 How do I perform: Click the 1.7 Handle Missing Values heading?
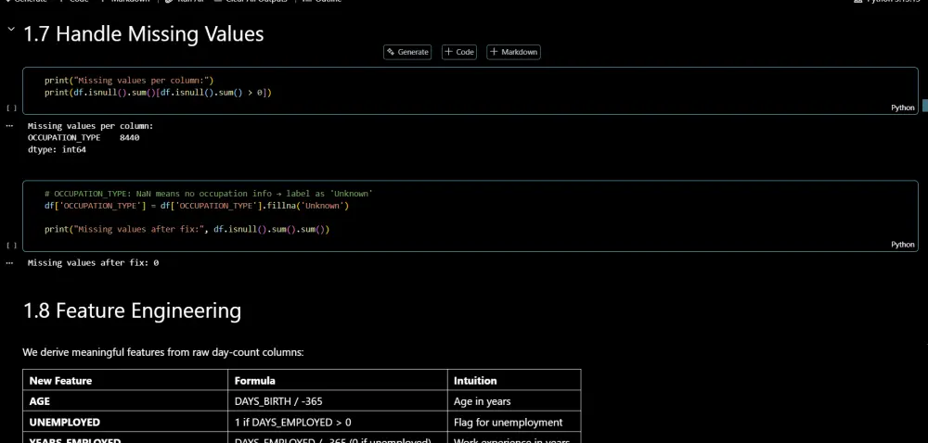click(x=143, y=33)
